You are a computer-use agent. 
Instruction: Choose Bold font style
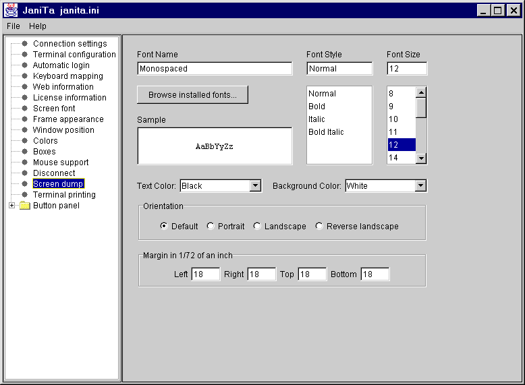[x=339, y=107]
